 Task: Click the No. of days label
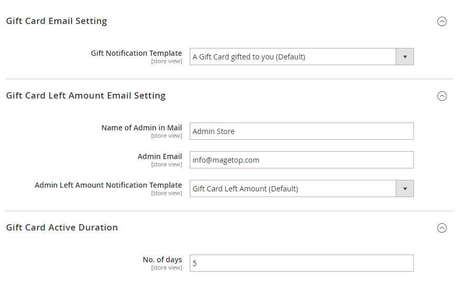(x=162, y=260)
